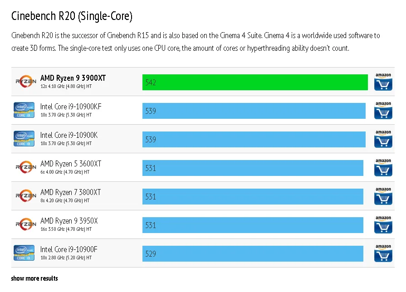Click the Amazon cart icon for Ryzen 9 3900XT
This screenshot has width=406, height=292.
[x=383, y=82]
